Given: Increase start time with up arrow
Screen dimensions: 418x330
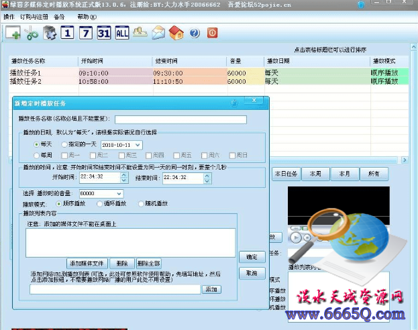Looking at the screenshot, I should tap(123, 175).
